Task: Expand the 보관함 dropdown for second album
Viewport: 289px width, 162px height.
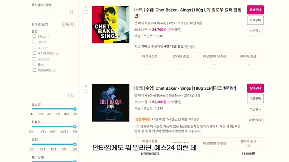Action: 255,109
